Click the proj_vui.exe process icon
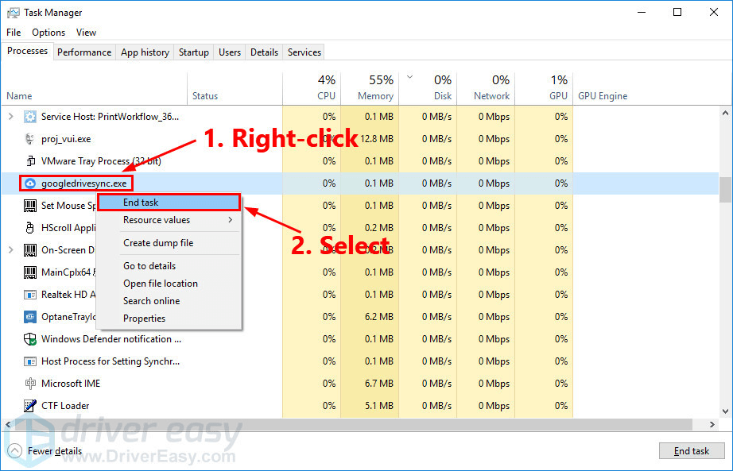The image size is (733, 471). (30, 139)
